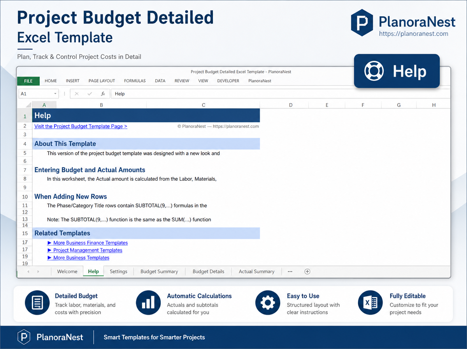Click the Help badge lifebuoy icon

[374, 71]
